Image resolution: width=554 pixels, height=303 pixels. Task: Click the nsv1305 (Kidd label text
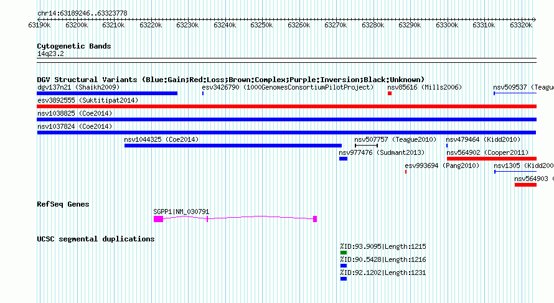coord(523,165)
